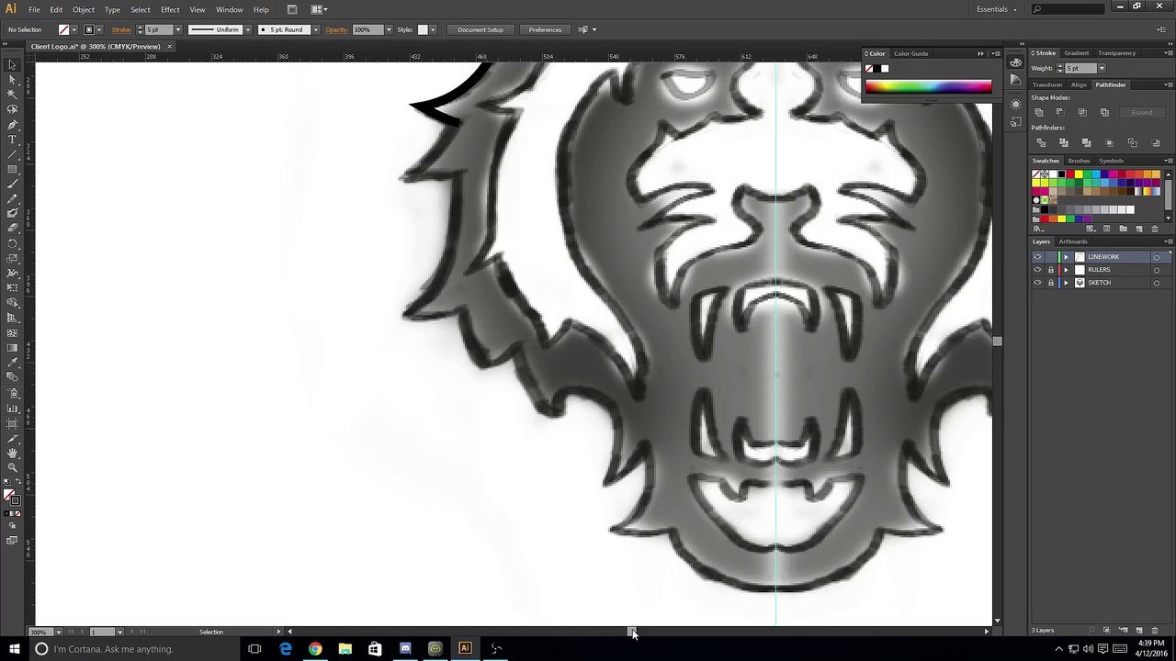Hide the RULERS layer

pos(1038,270)
